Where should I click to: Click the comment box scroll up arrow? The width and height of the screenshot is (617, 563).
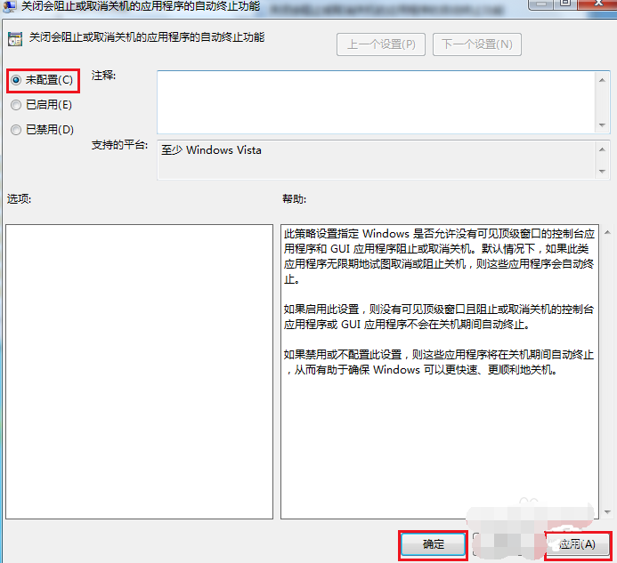tap(602, 80)
